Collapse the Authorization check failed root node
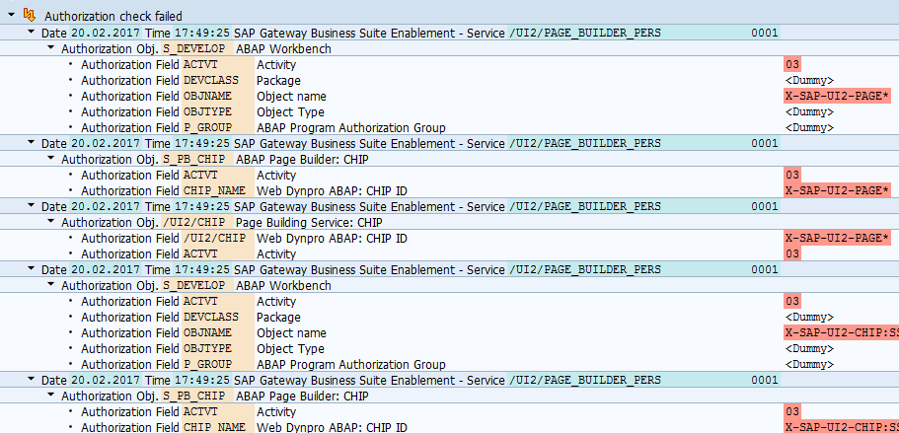 pos(12,15)
